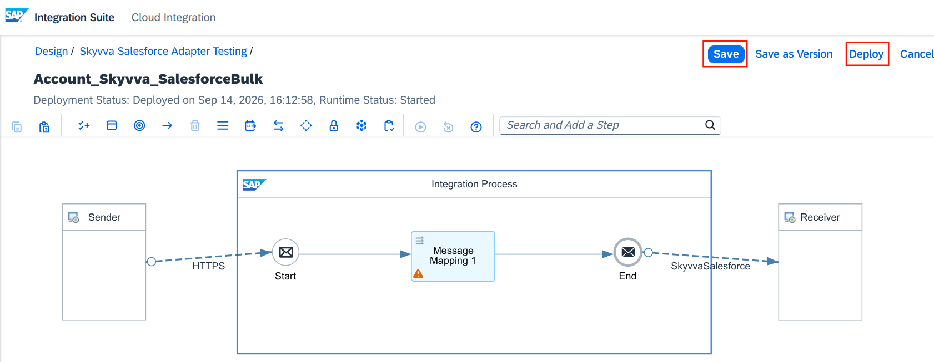Click the cube cluster icon in toolbar
The height and width of the screenshot is (362, 934).
pos(361,126)
